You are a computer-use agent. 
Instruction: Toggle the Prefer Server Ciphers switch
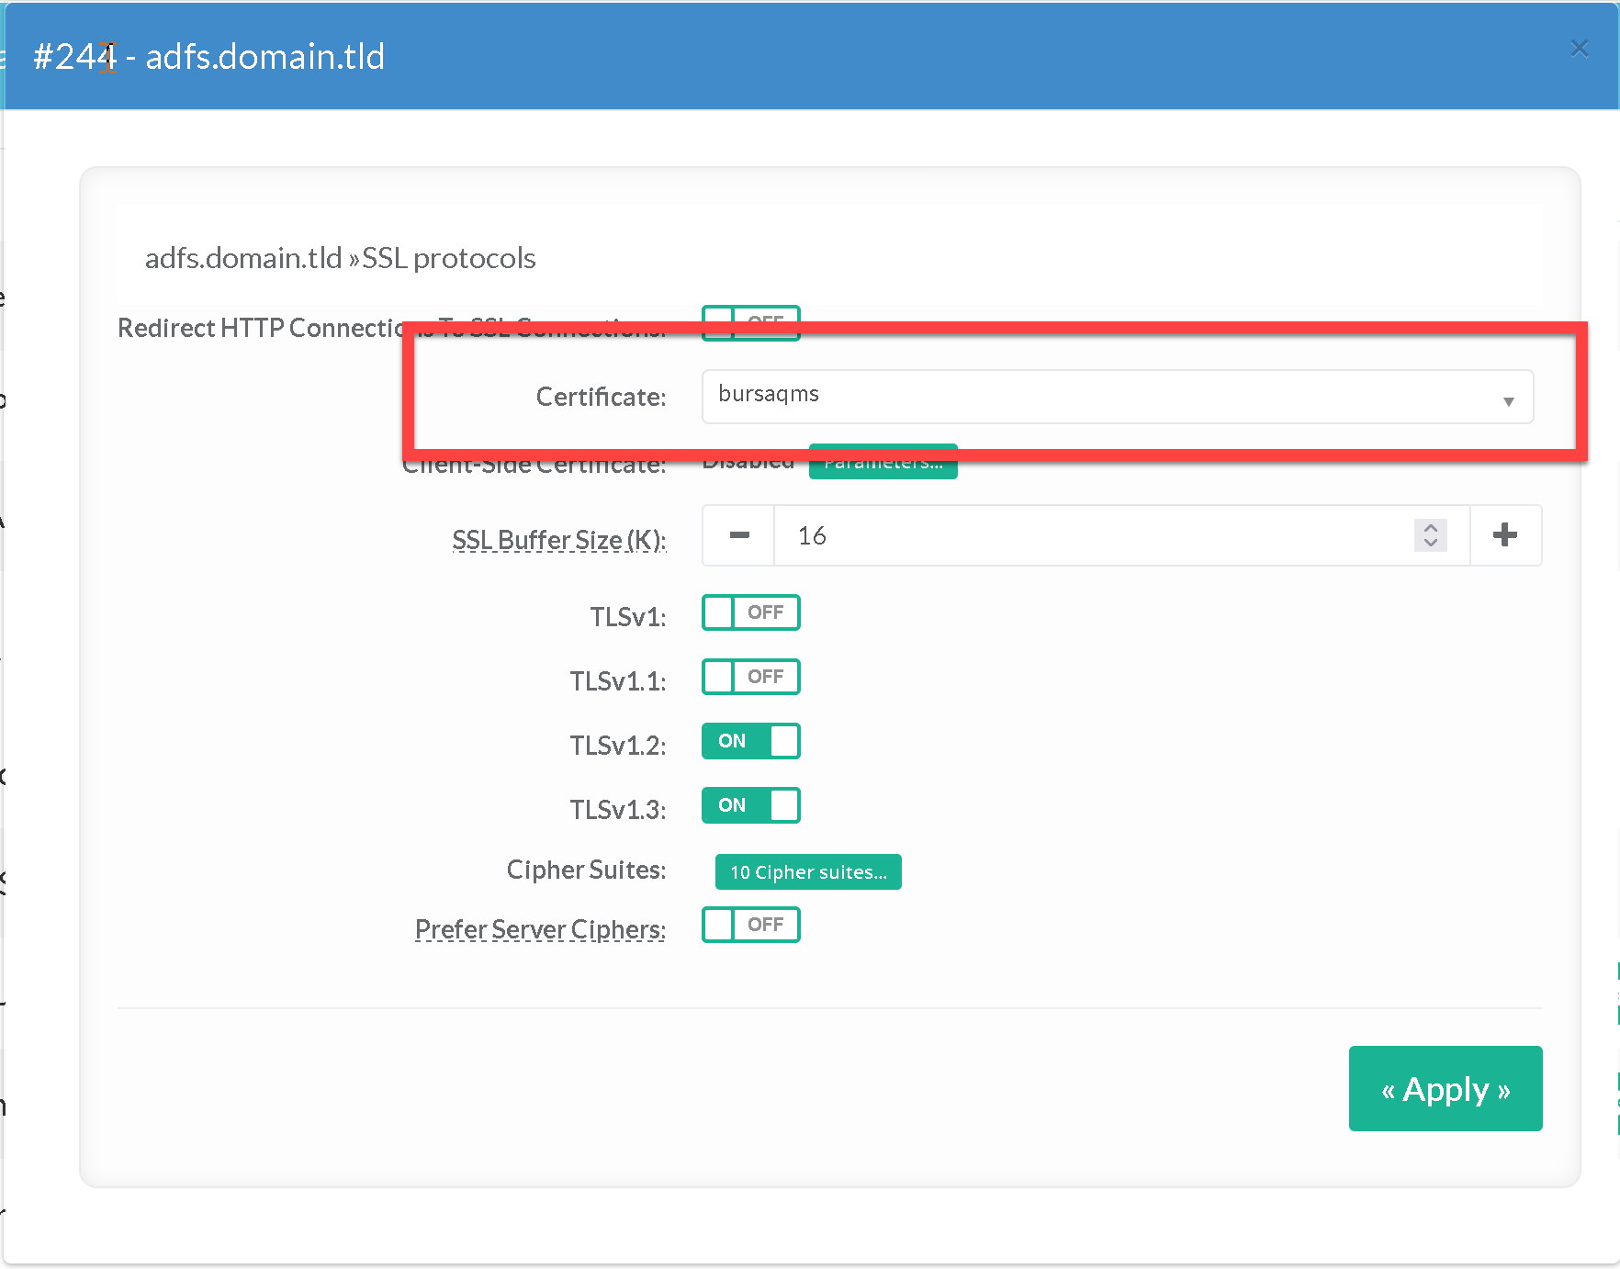(x=750, y=925)
